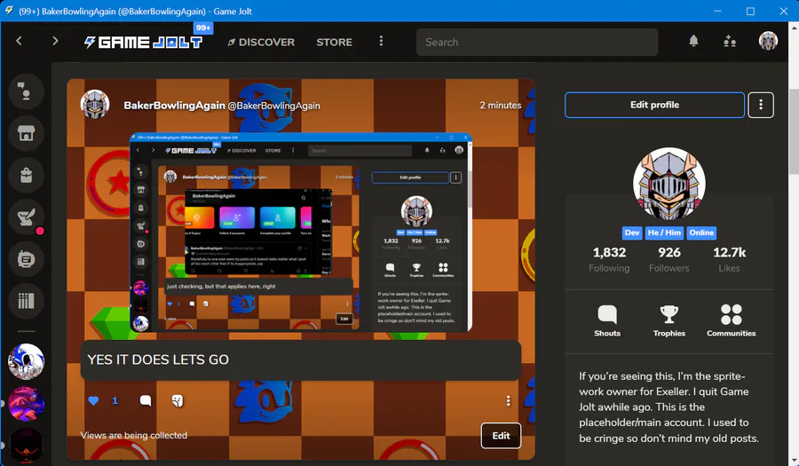Open the Discover page
Image resolution: width=799 pixels, height=466 pixels.
(261, 43)
